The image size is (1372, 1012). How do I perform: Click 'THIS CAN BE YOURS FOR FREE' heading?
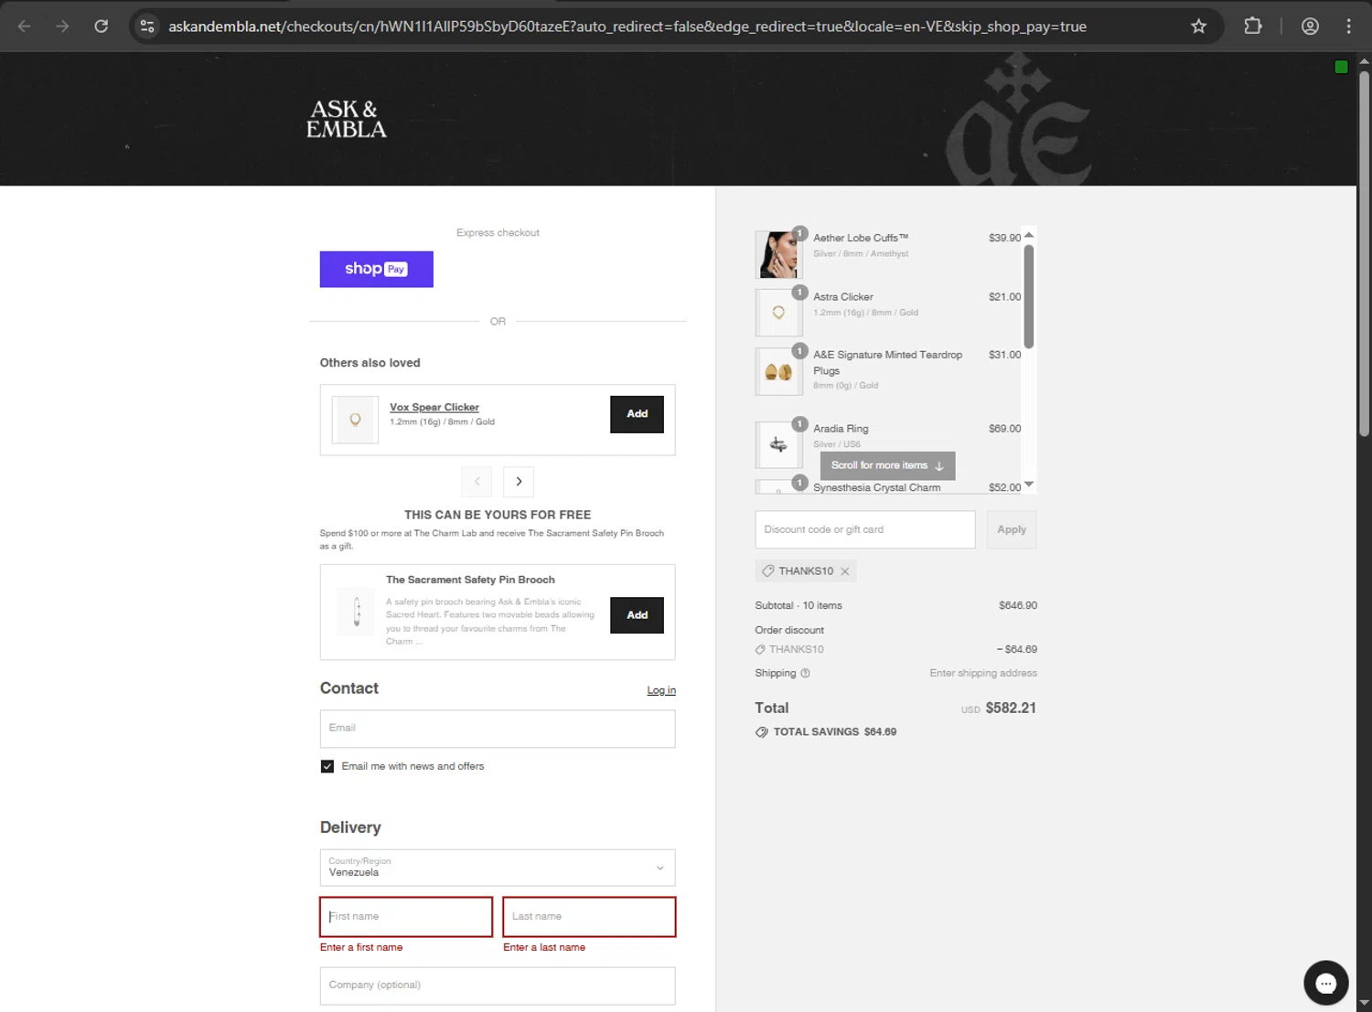(x=498, y=515)
